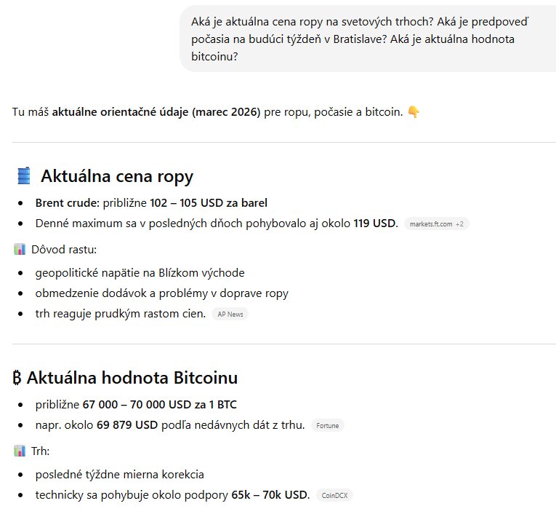Click the oil barrel icon beside the heading
The width and height of the screenshot is (556, 522).
click(x=24, y=176)
